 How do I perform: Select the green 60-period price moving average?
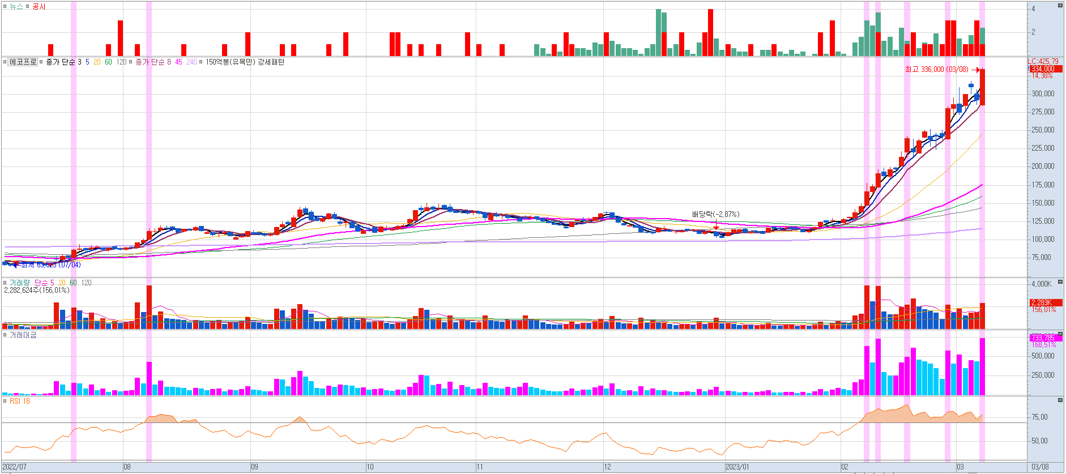[109, 62]
